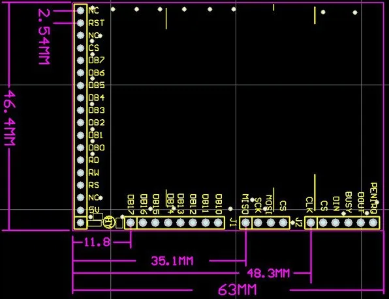389x299 pixels.
Task: Click the pad below the DB13 label
Action: click(180, 223)
